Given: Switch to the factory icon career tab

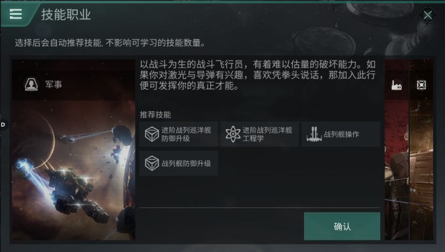Looking at the screenshot, I should (x=396, y=85).
